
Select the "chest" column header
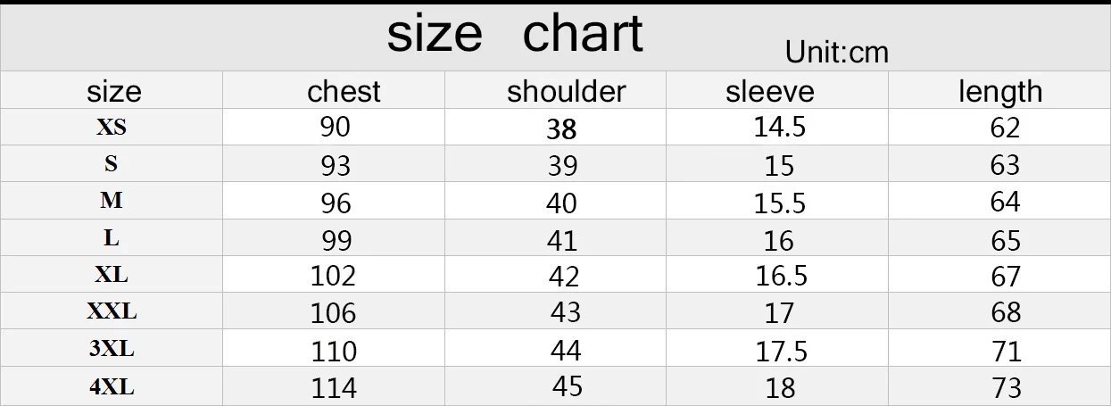[344, 91]
